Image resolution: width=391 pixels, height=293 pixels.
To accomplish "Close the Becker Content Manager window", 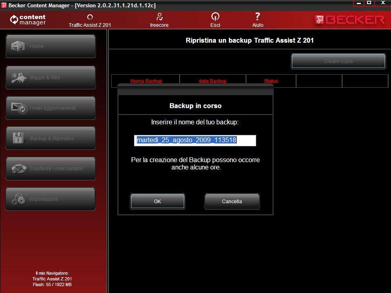I will tap(383, 3).
